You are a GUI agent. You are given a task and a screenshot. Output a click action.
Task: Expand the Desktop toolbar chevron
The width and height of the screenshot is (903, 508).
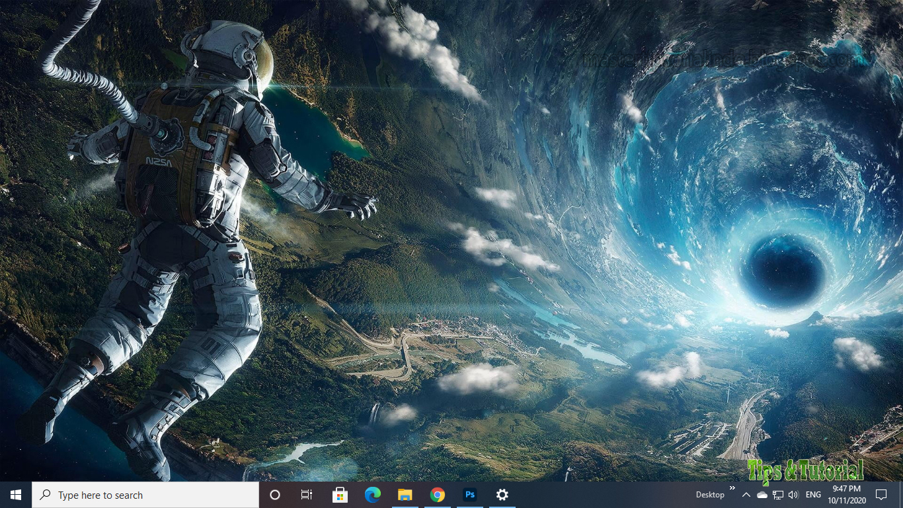pyautogui.click(x=732, y=488)
